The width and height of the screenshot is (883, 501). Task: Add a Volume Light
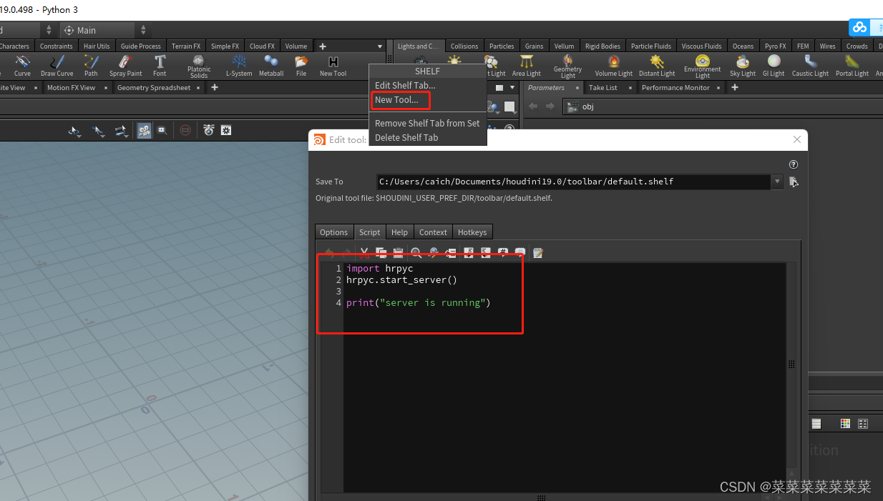pos(614,66)
